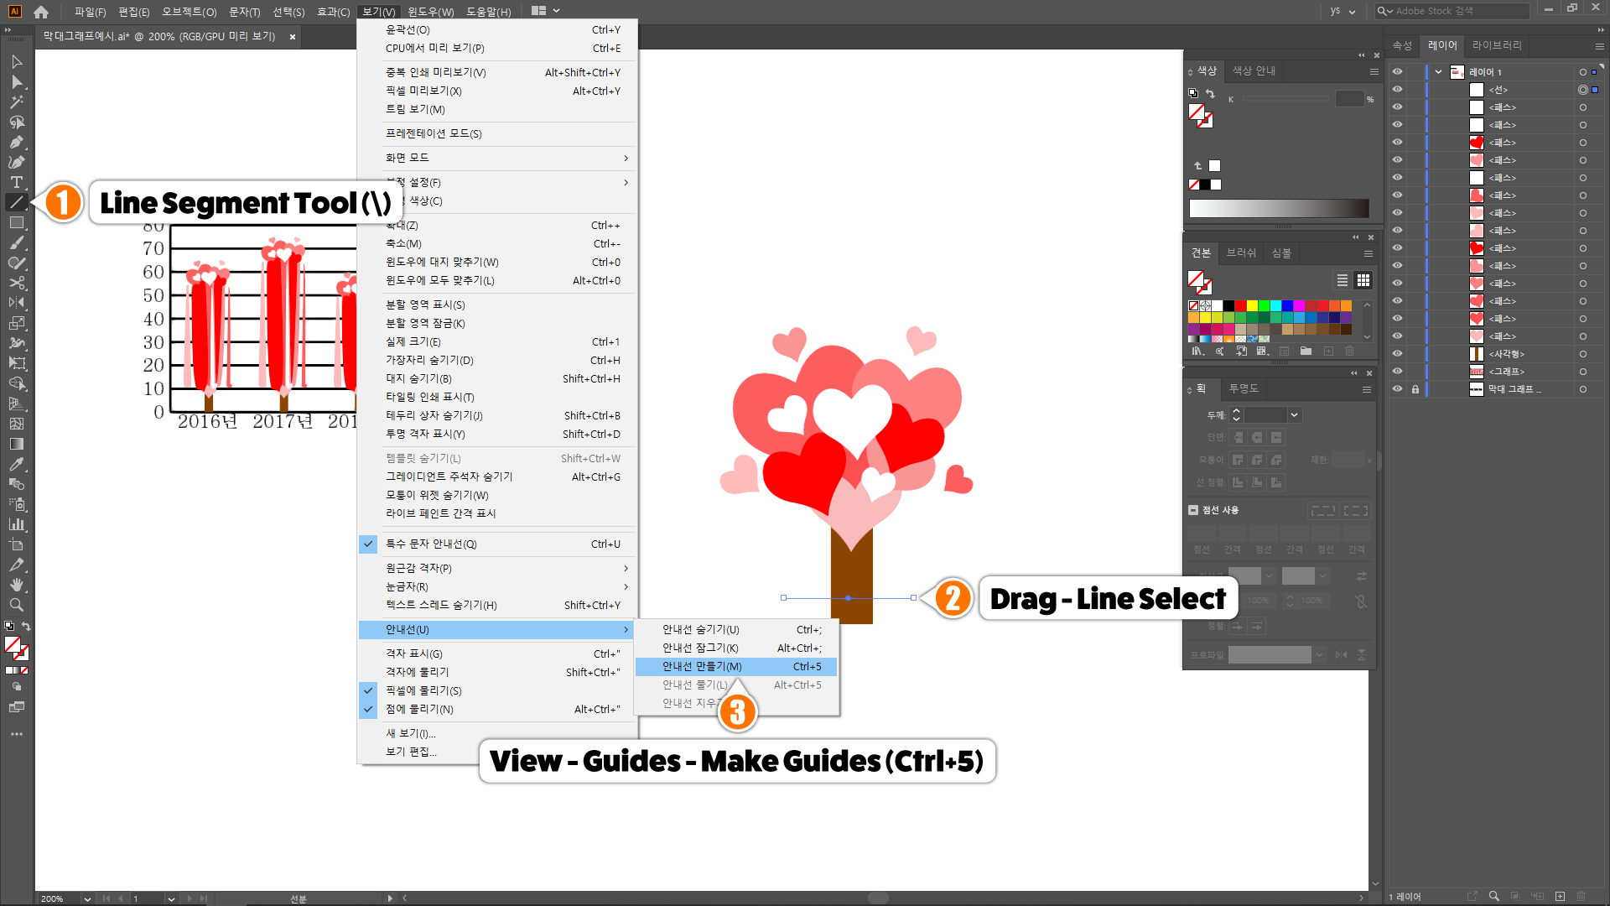Click Locate Object magnifier in Layers panel
Image resolution: width=1610 pixels, height=906 pixels.
[x=1493, y=897]
